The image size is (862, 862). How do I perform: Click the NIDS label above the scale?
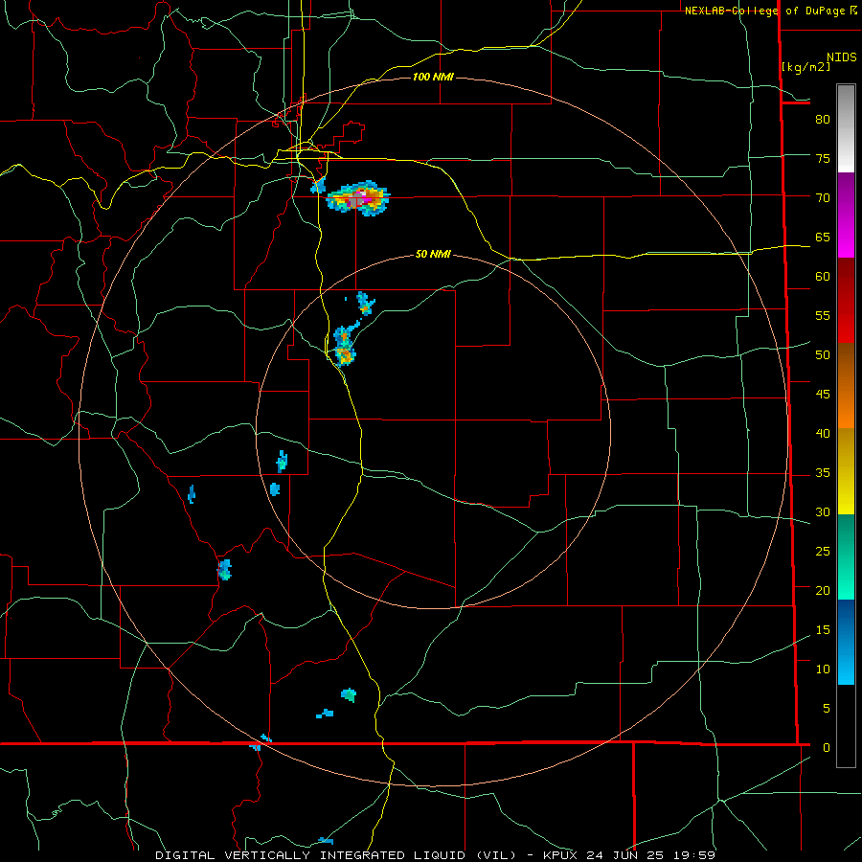841,57
